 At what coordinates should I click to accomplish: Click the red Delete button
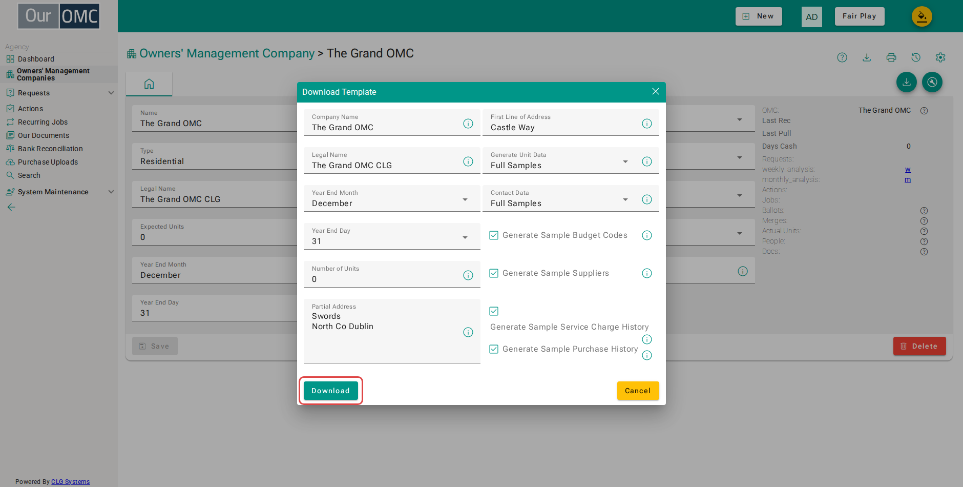[x=919, y=346]
